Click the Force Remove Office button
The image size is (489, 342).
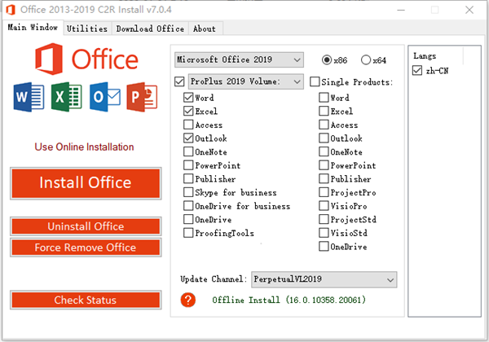click(x=86, y=248)
